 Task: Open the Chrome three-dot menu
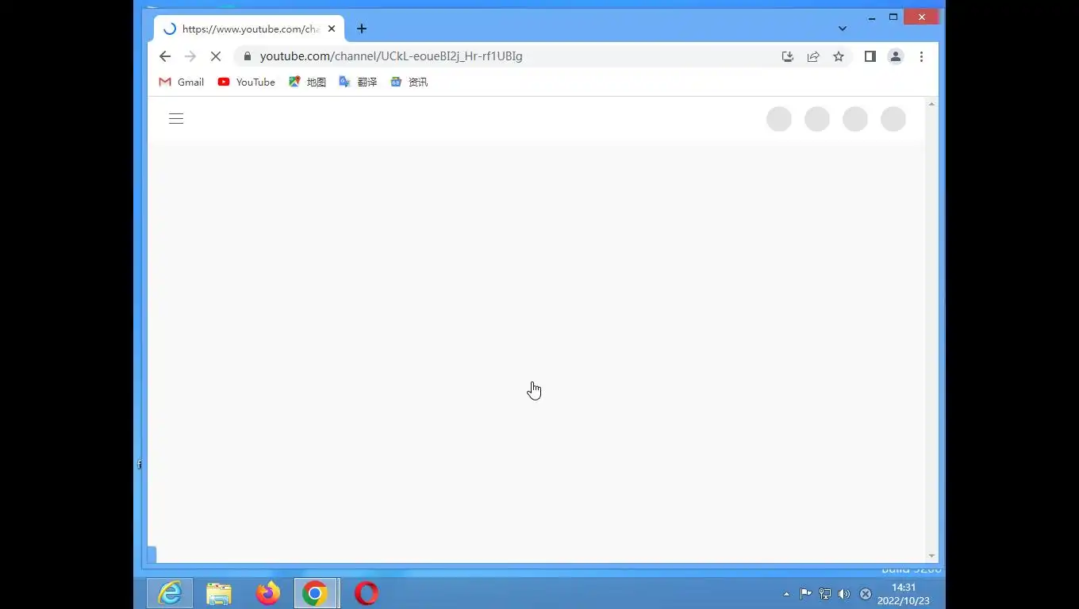click(x=921, y=56)
